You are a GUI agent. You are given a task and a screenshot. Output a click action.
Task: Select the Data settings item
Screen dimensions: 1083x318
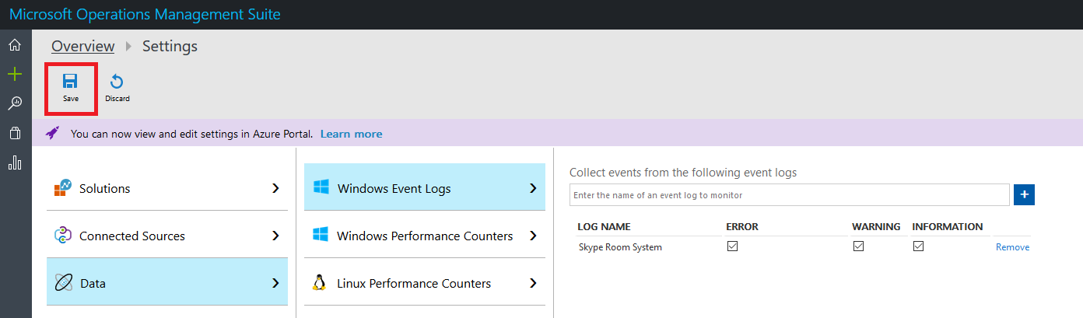[167, 282]
